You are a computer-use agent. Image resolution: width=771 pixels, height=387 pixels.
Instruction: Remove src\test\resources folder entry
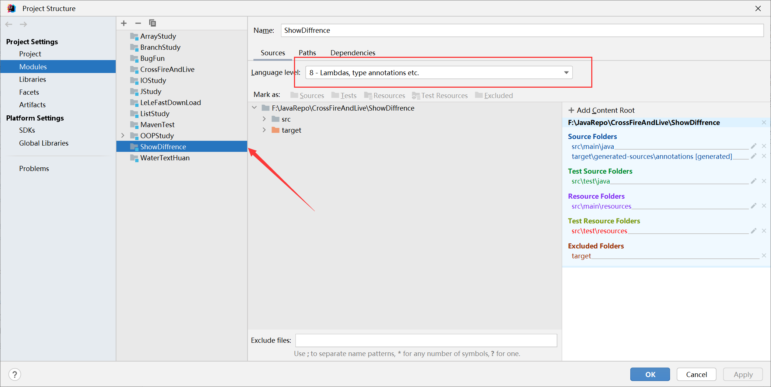coord(764,231)
